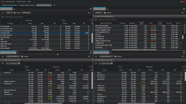186x104 pixels.
Task: Click the Quick entry button
Action: 26,13
